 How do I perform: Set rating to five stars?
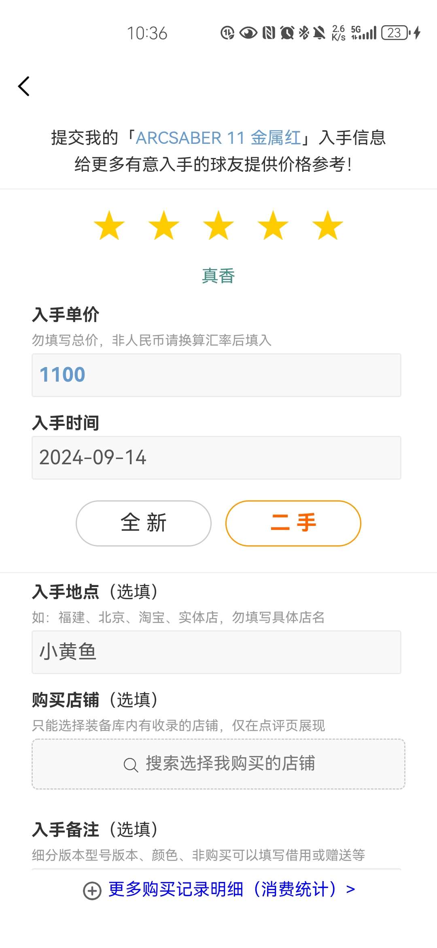coord(328,225)
